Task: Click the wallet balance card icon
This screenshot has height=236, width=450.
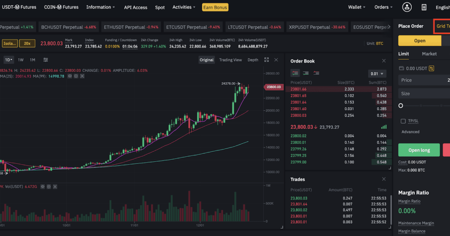Action: pyautogui.click(x=402, y=68)
